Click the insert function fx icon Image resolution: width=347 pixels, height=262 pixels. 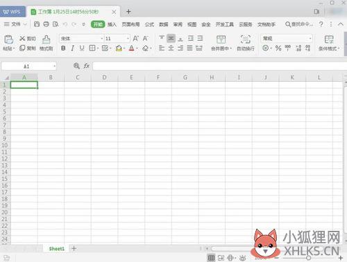(x=86, y=66)
